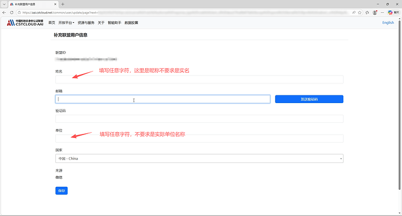
Task: Minimize the browser window
Action: click(378, 4)
